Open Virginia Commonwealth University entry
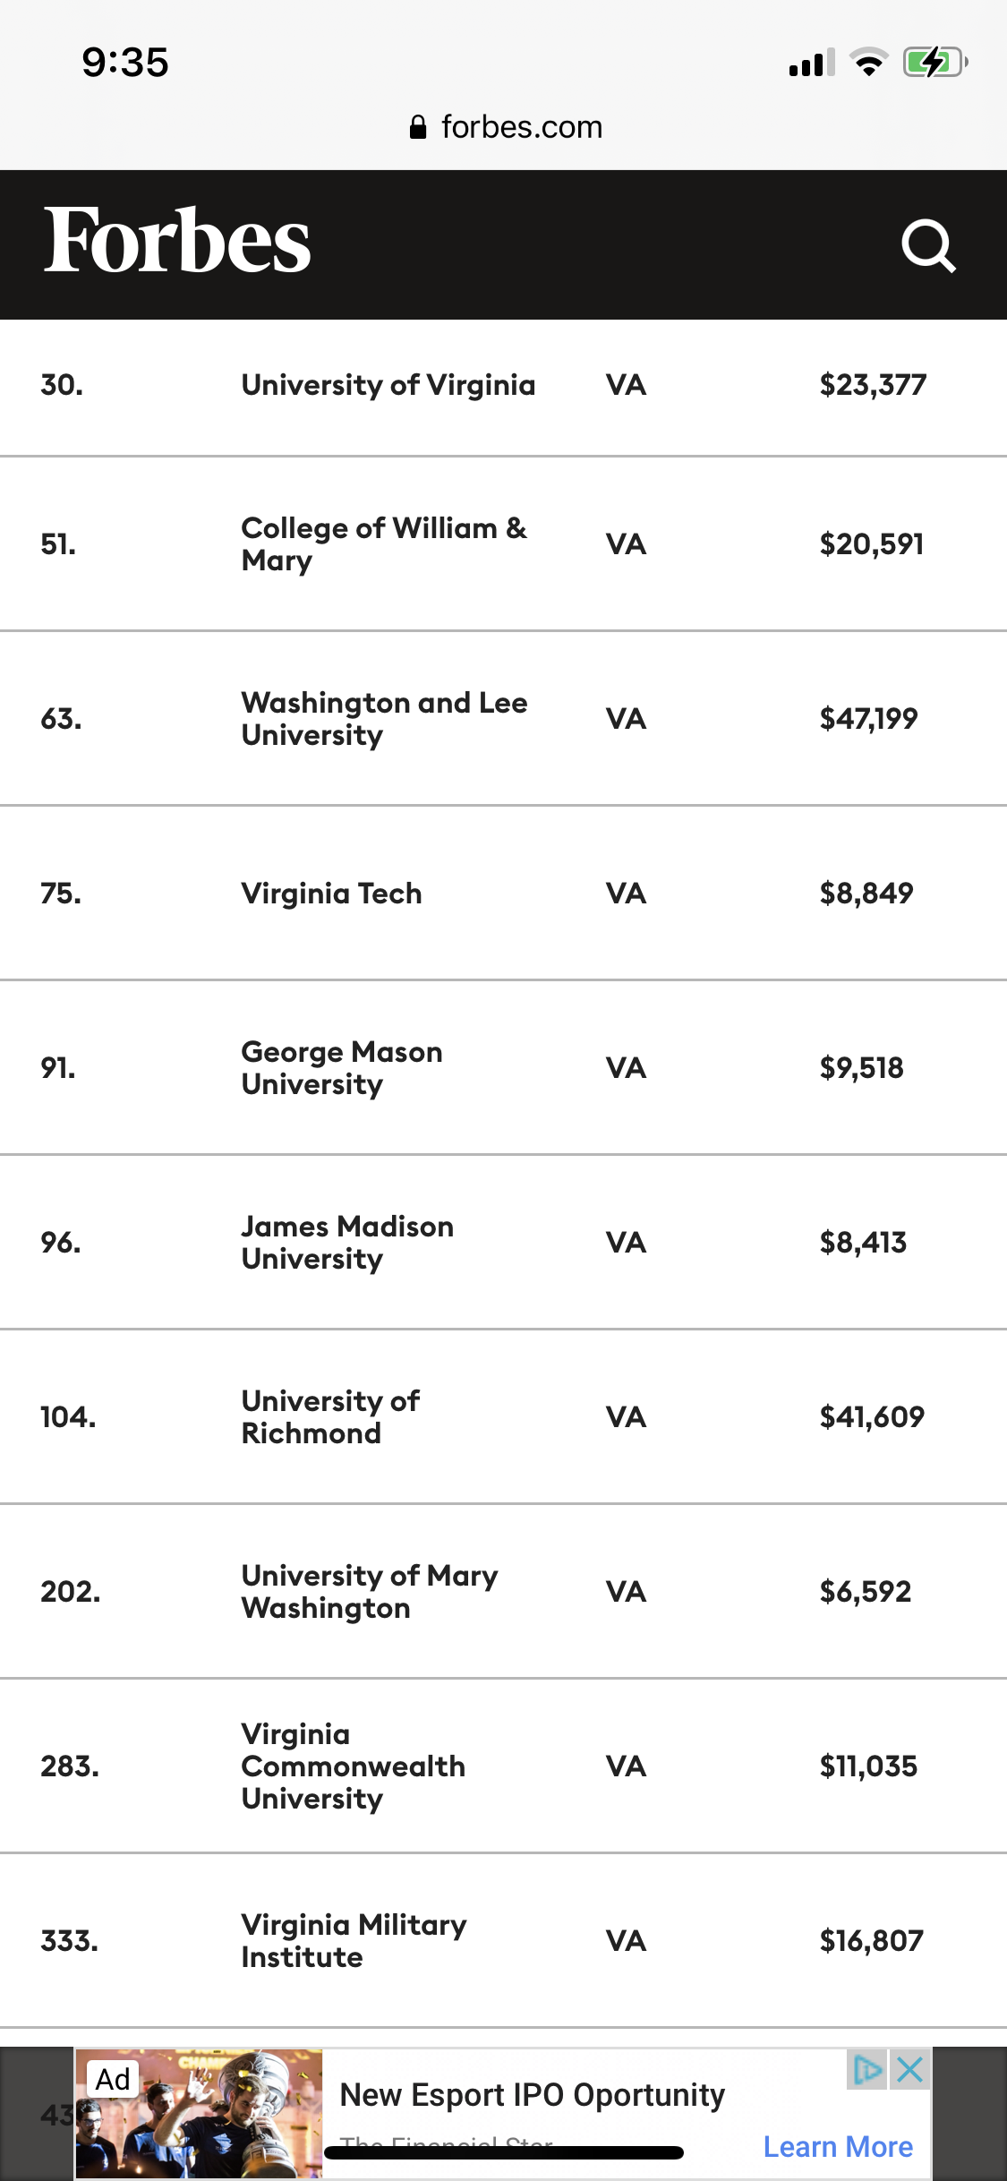 coord(353,1766)
